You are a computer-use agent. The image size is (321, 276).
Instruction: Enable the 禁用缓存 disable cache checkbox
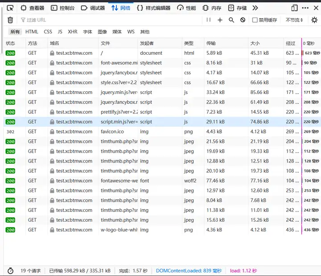click(255, 20)
